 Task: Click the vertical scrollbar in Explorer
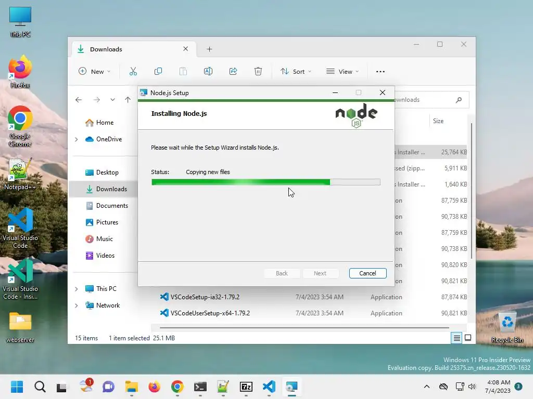[471, 191]
